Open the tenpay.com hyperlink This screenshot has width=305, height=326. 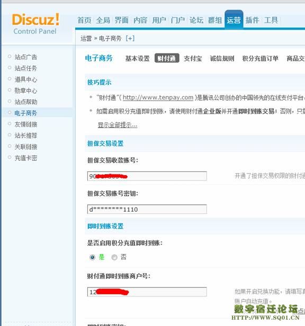(158, 97)
